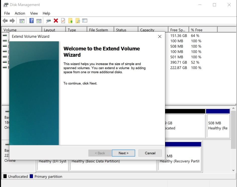Open the File menu
This screenshot has width=237, height=187.
coord(7,13)
